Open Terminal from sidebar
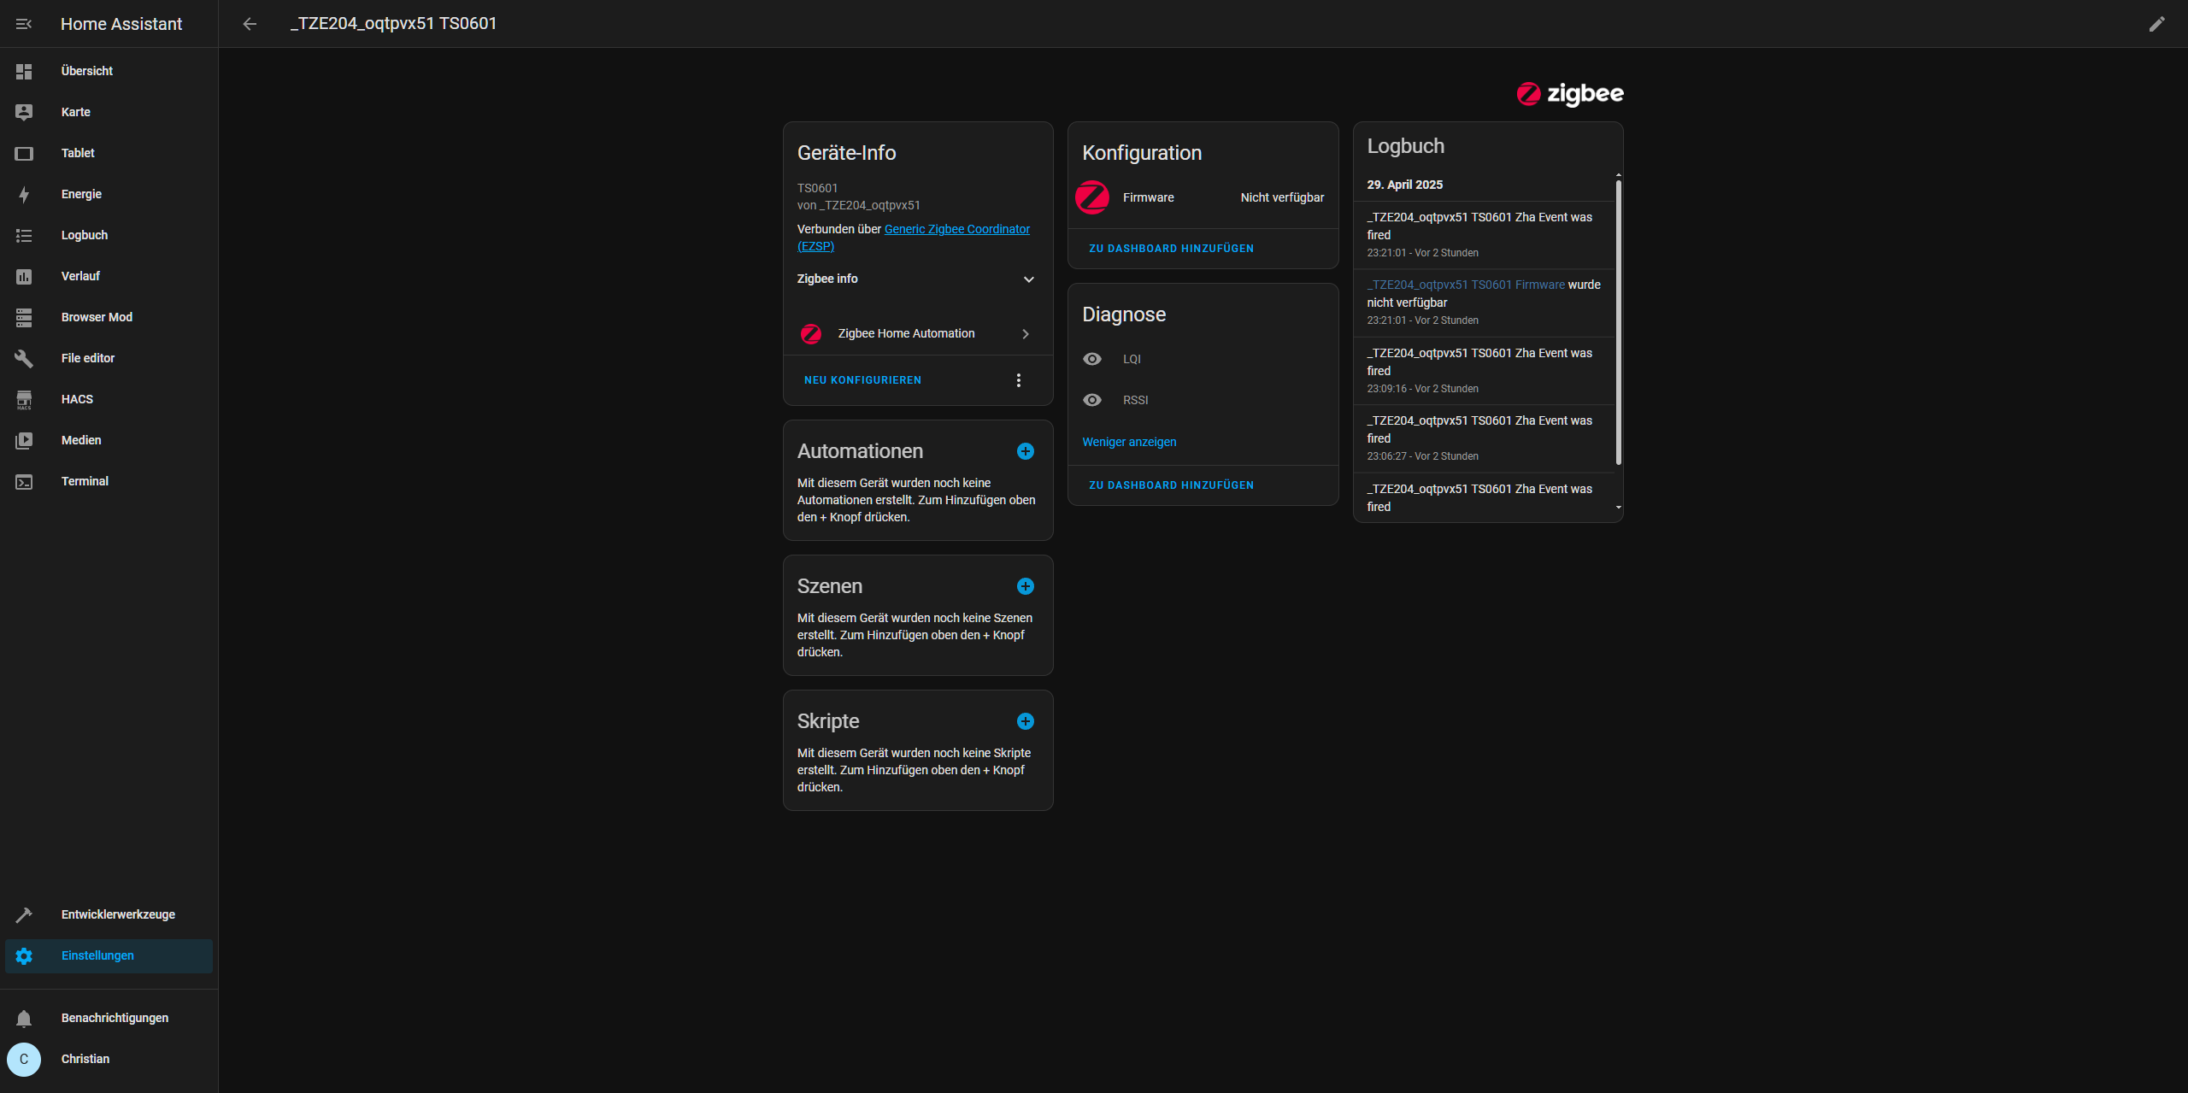This screenshot has width=2188, height=1093. point(85,481)
